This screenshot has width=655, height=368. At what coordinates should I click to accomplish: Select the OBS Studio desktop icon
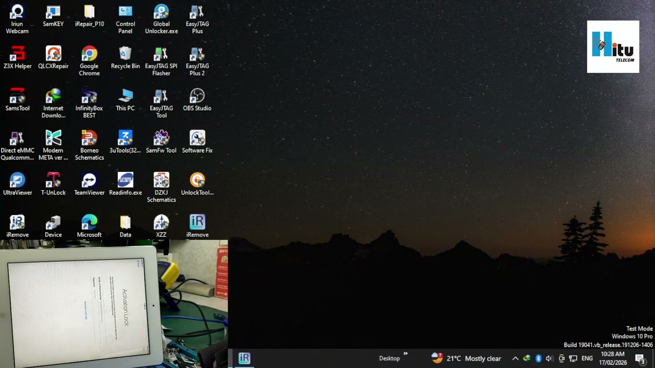pyautogui.click(x=197, y=100)
